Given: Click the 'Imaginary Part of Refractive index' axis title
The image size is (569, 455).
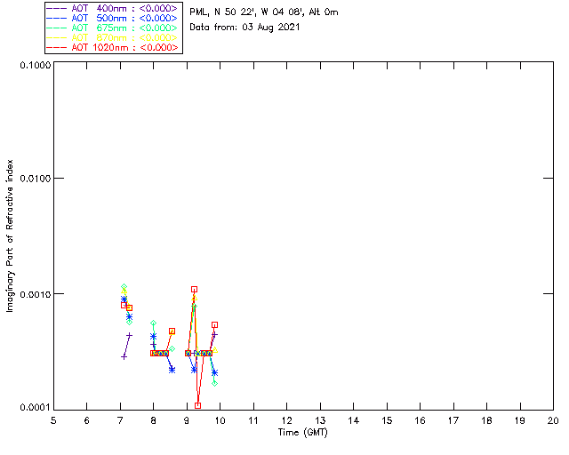Looking at the screenshot, I should pos(10,235).
